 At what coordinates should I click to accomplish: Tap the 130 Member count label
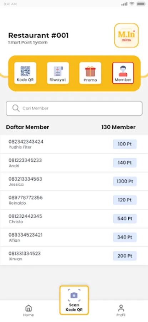118,127
